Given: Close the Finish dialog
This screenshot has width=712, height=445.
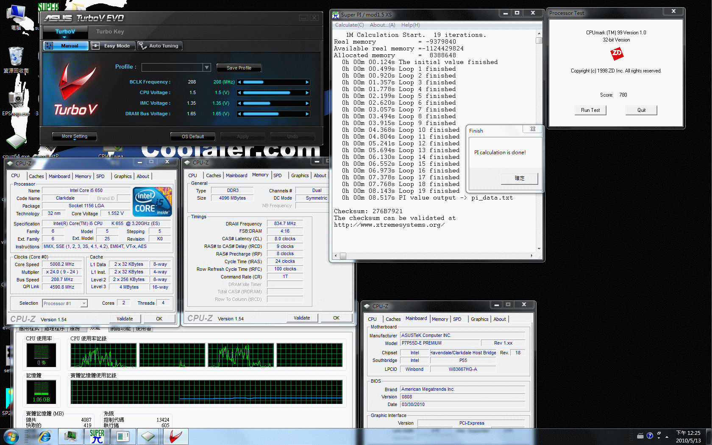Looking at the screenshot, I should [533, 129].
